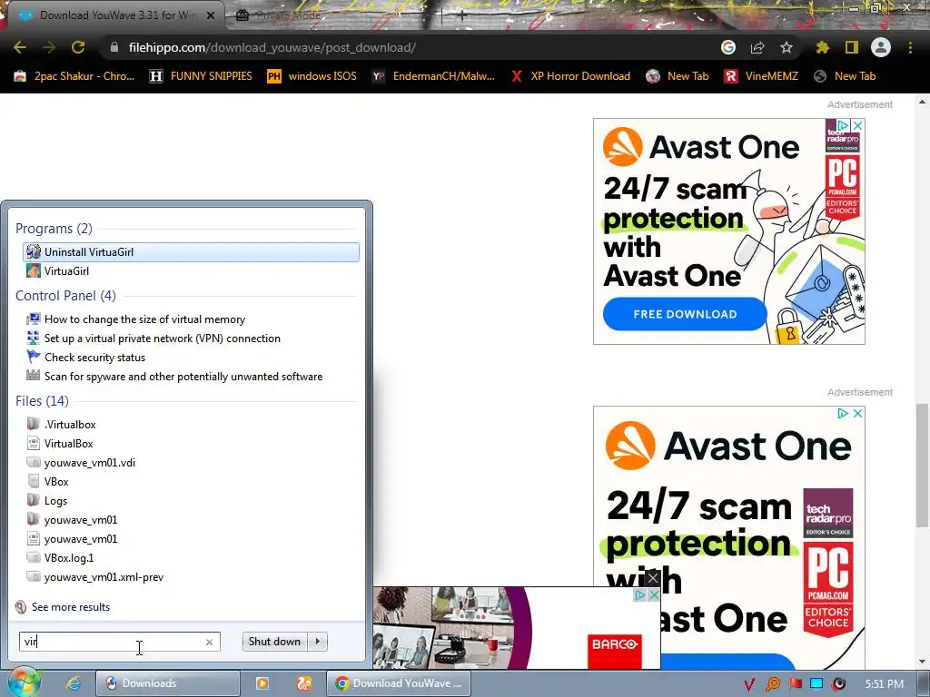Open AdChoices icon on top Avast ad
This screenshot has height=697, width=930.
pyautogui.click(x=842, y=125)
